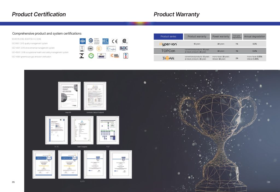Click the CQC globe logo
This screenshot has width=280, height=192.
pyautogui.click(x=90, y=48)
